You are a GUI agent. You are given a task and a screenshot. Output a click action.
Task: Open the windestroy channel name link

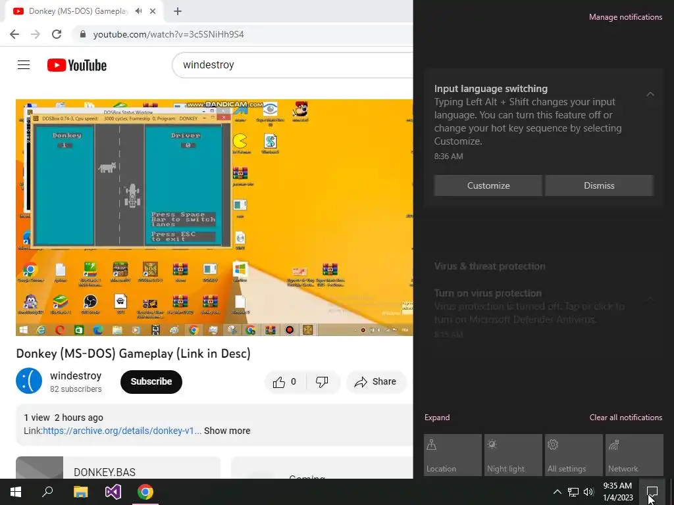point(76,375)
